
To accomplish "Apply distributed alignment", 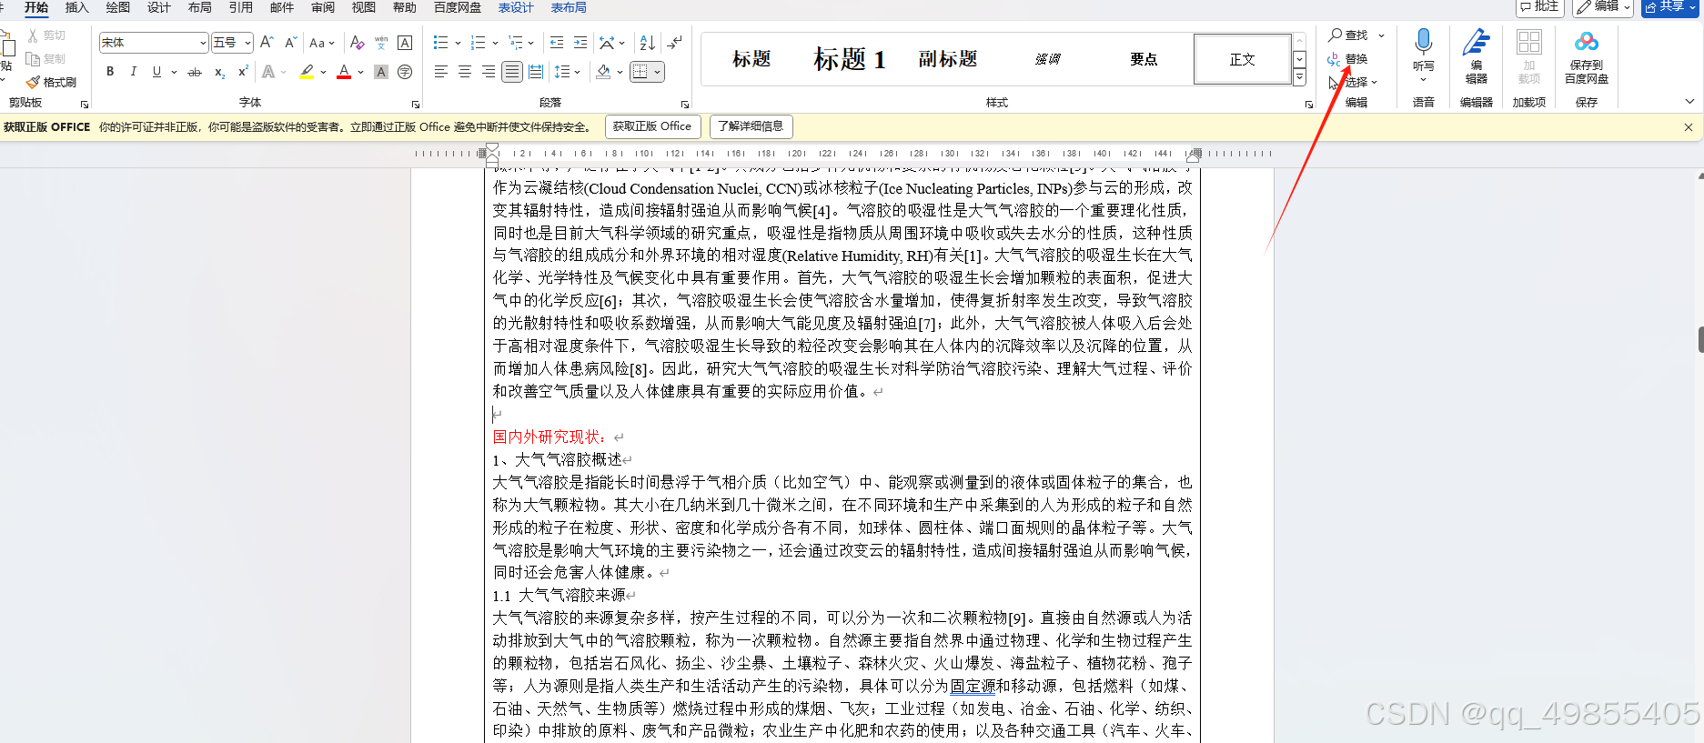I will coord(536,72).
